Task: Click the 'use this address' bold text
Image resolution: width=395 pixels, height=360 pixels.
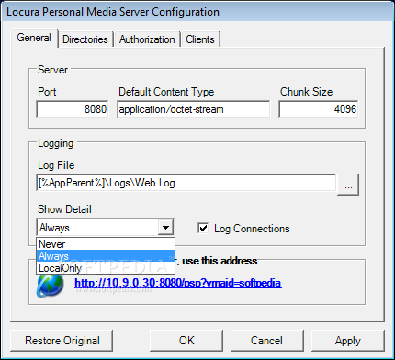Action: coord(220,261)
